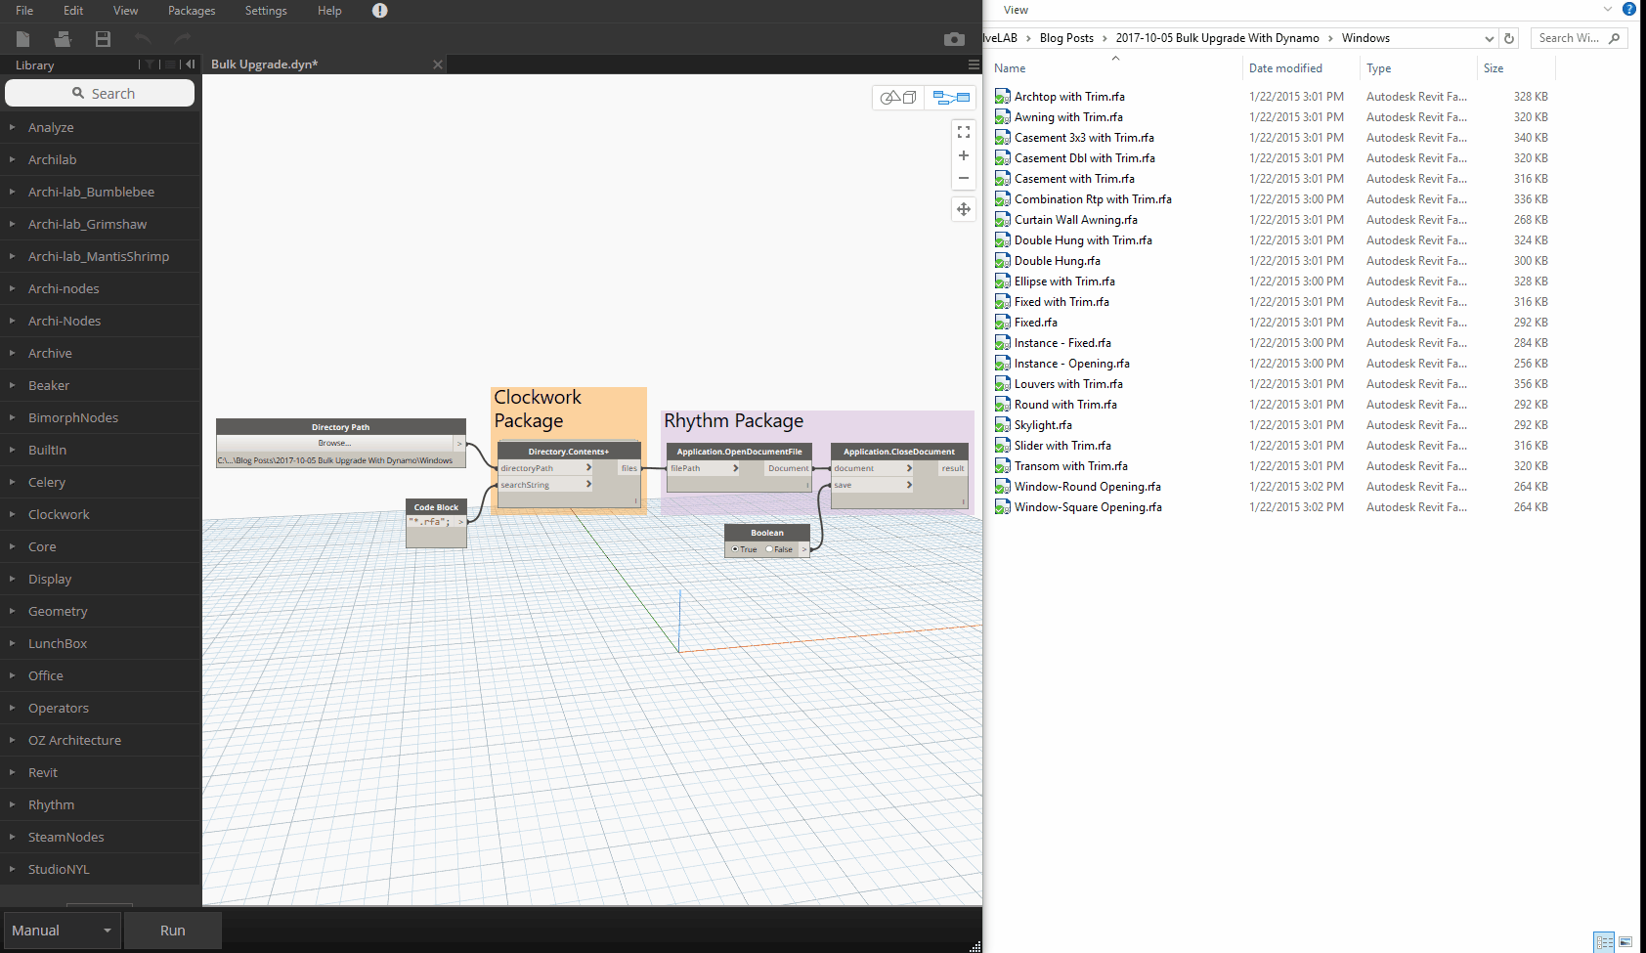The height and width of the screenshot is (953, 1646).
Task: Click the Open file folder icon
Action: coord(63,39)
